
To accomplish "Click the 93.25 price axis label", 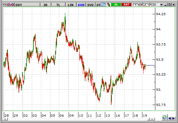I will coord(161,75).
